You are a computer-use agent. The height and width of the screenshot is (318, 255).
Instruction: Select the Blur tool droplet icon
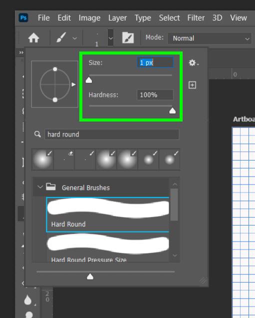click(28, 299)
